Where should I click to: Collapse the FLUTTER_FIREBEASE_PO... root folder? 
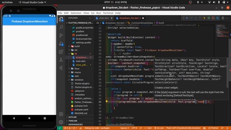click(80, 23)
